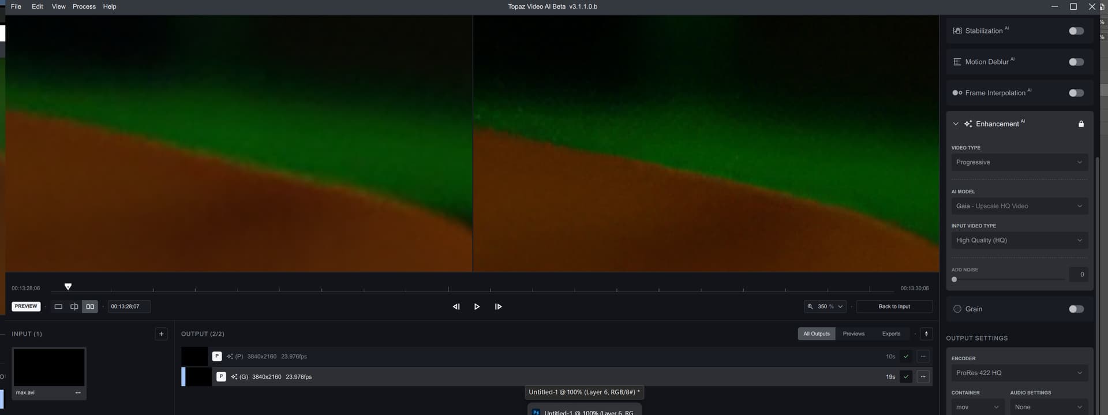The height and width of the screenshot is (415, 1108).
Task: Click the max.avi thumbnail options icon
Action: coord(78,392)
